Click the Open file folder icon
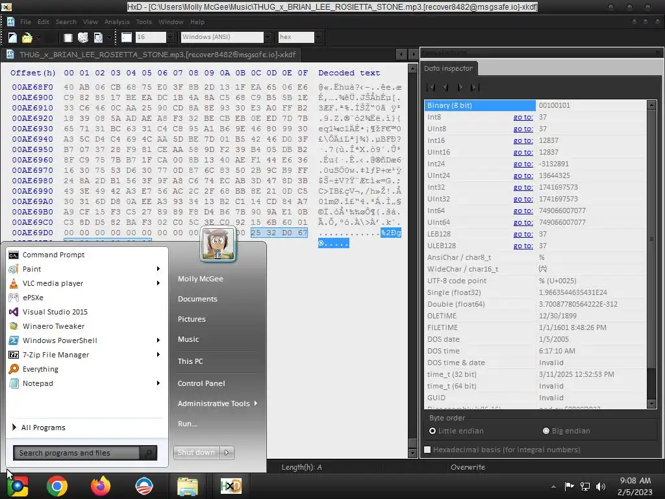 tap(27, 38)
